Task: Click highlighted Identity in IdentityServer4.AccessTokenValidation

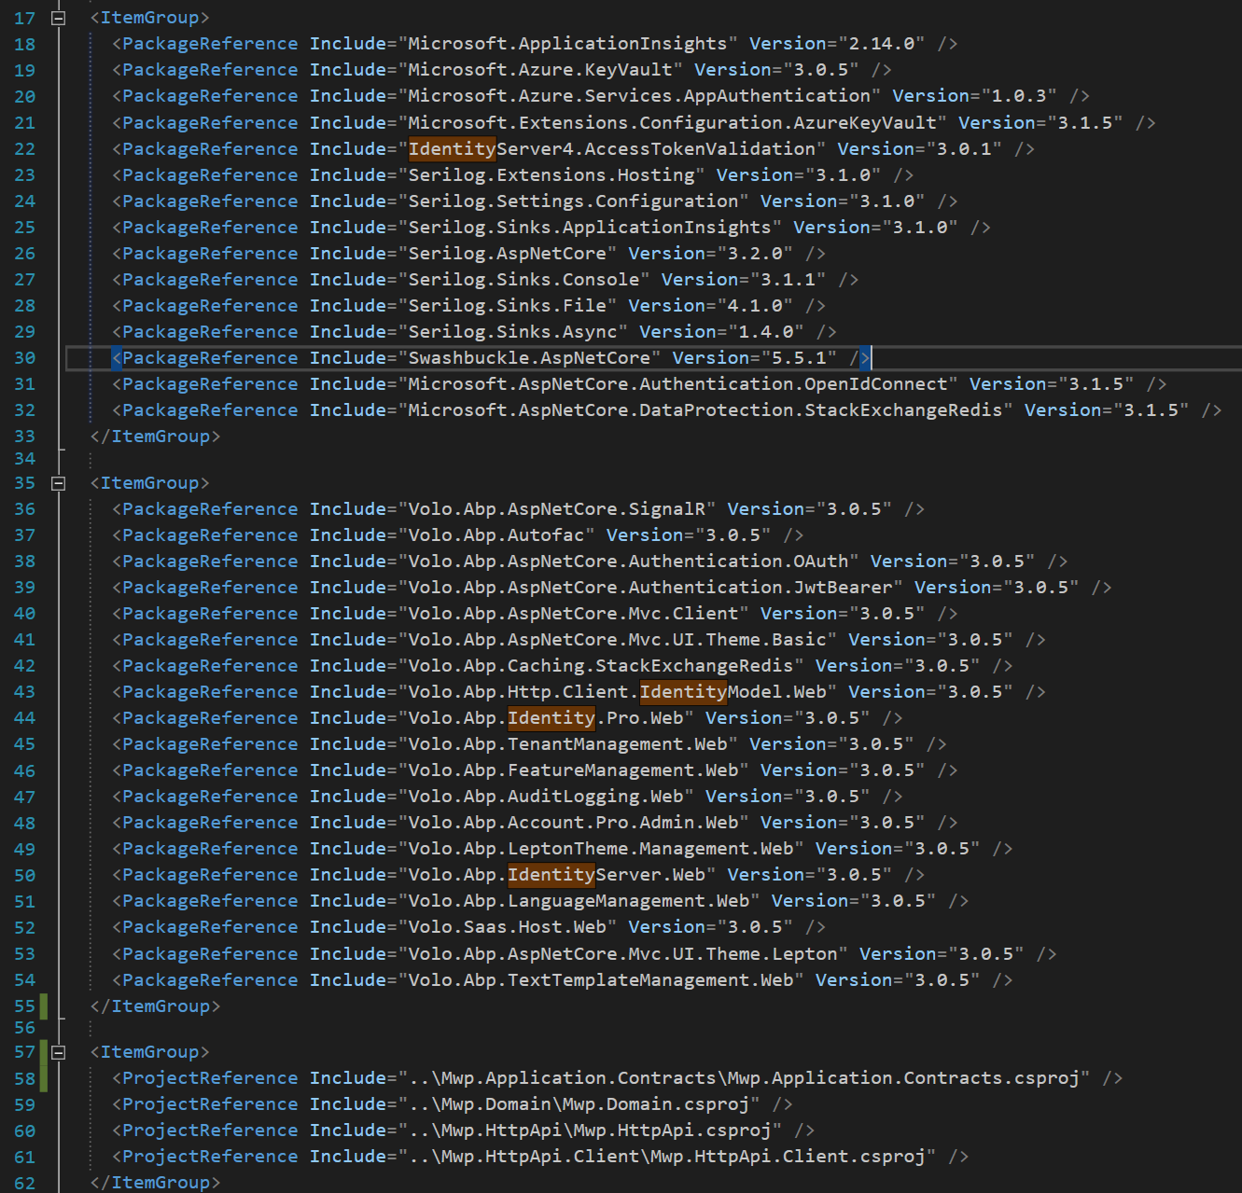Action: (x=452, y=149)
